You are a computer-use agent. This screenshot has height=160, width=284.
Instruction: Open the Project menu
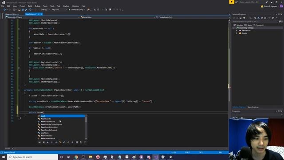tap(22, 6)
